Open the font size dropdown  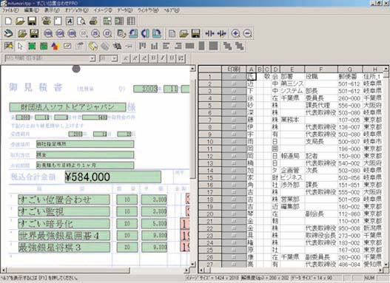click(x=115, y=58)
